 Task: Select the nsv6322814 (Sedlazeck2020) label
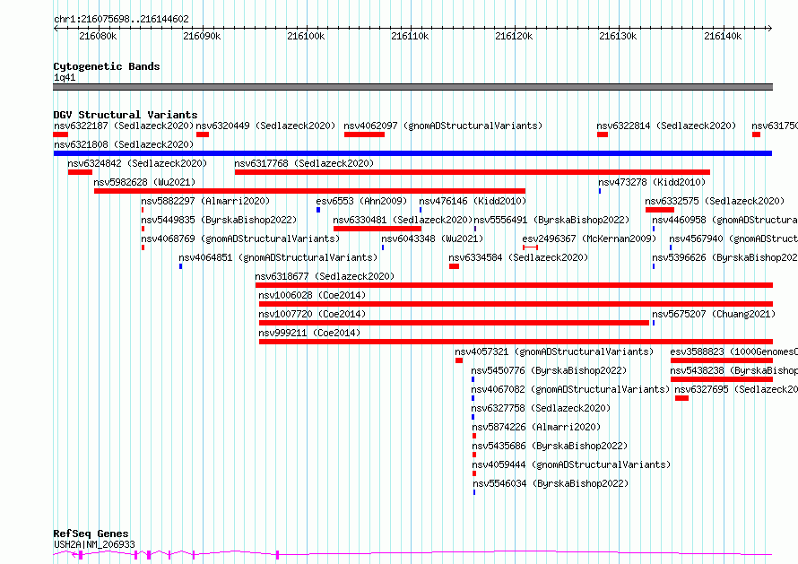click(x=666, y=126)
